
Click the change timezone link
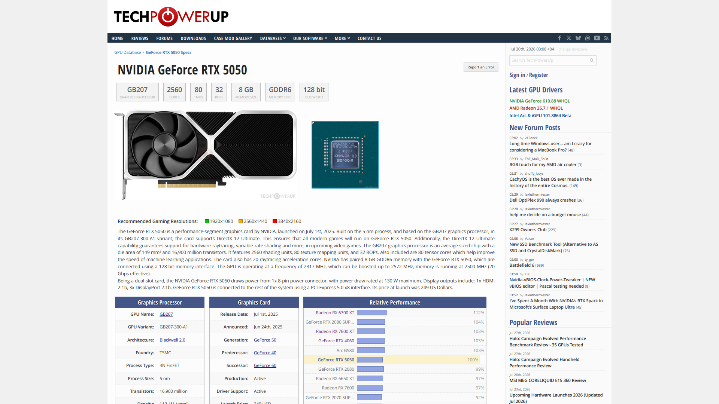(x=573, y=49)
